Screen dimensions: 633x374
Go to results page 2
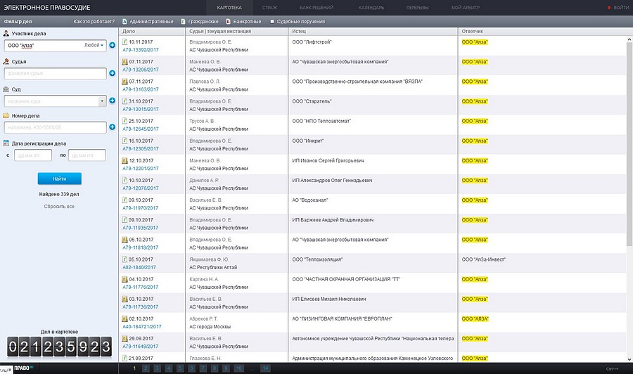coord(146,368)
